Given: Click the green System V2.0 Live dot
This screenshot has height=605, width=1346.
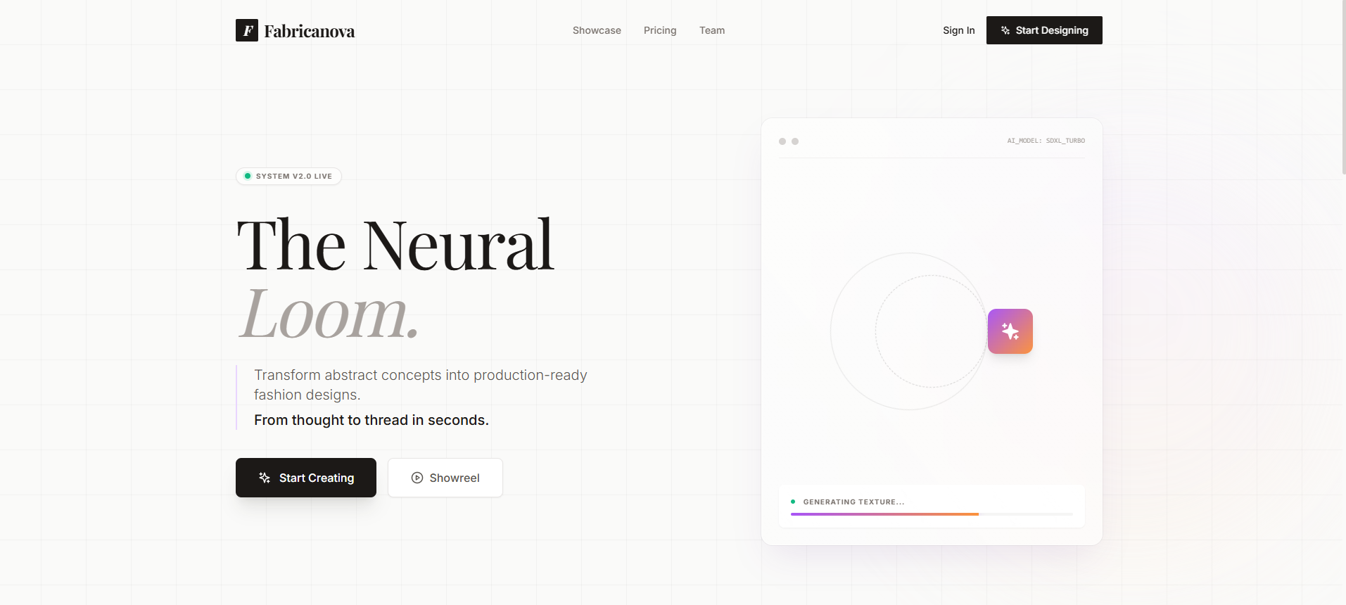Looking at the screenshot, I should coord(248,176).
